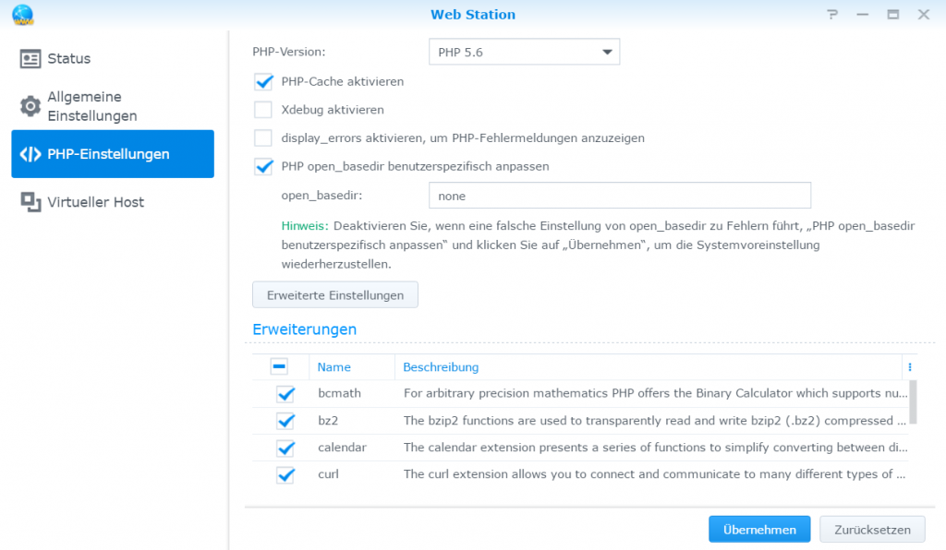Click the minimize window icon
Screen dimensions: 946x550
862,15
